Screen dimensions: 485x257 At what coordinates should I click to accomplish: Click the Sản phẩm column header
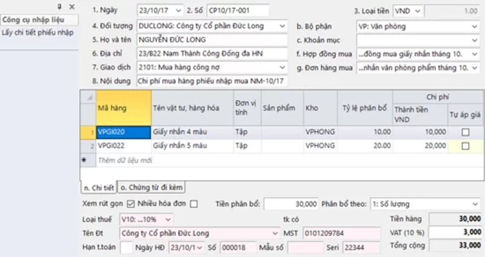(x=283, y=108)
